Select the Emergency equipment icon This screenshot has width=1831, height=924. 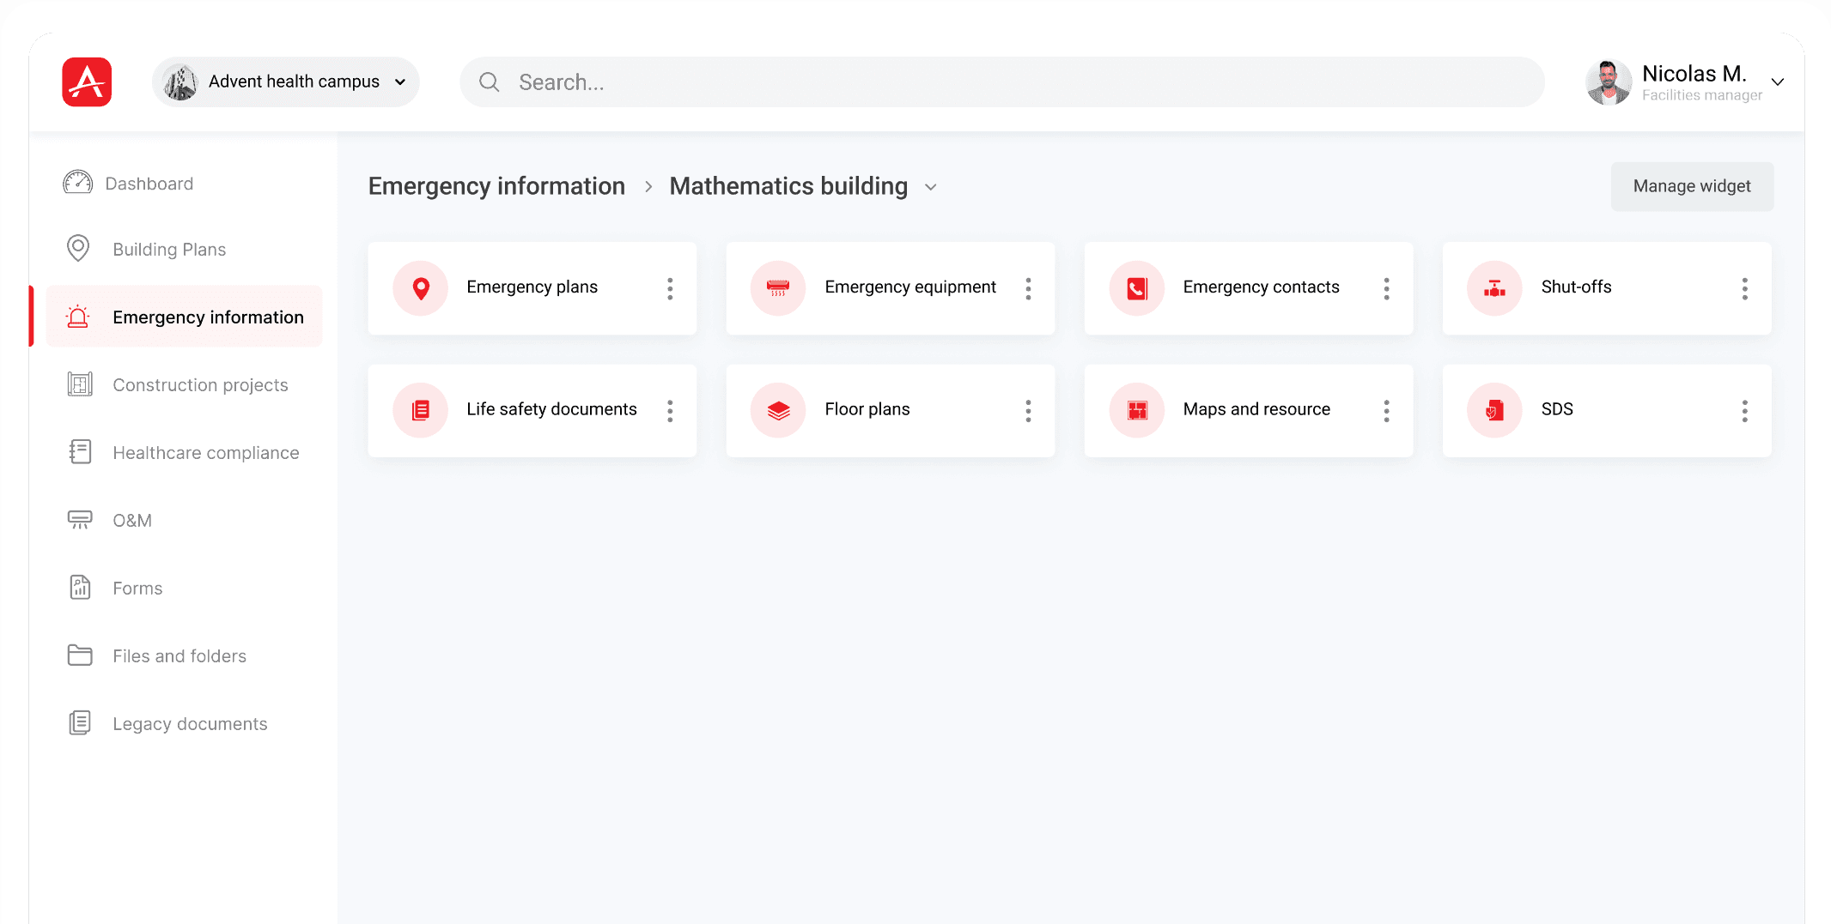(x=778, y=288)
